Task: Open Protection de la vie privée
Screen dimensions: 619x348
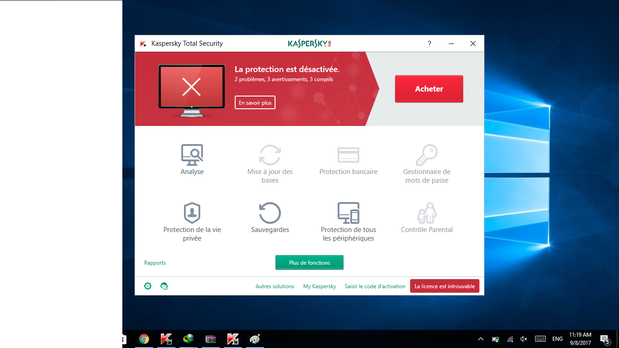Action: tap(192, 222)
